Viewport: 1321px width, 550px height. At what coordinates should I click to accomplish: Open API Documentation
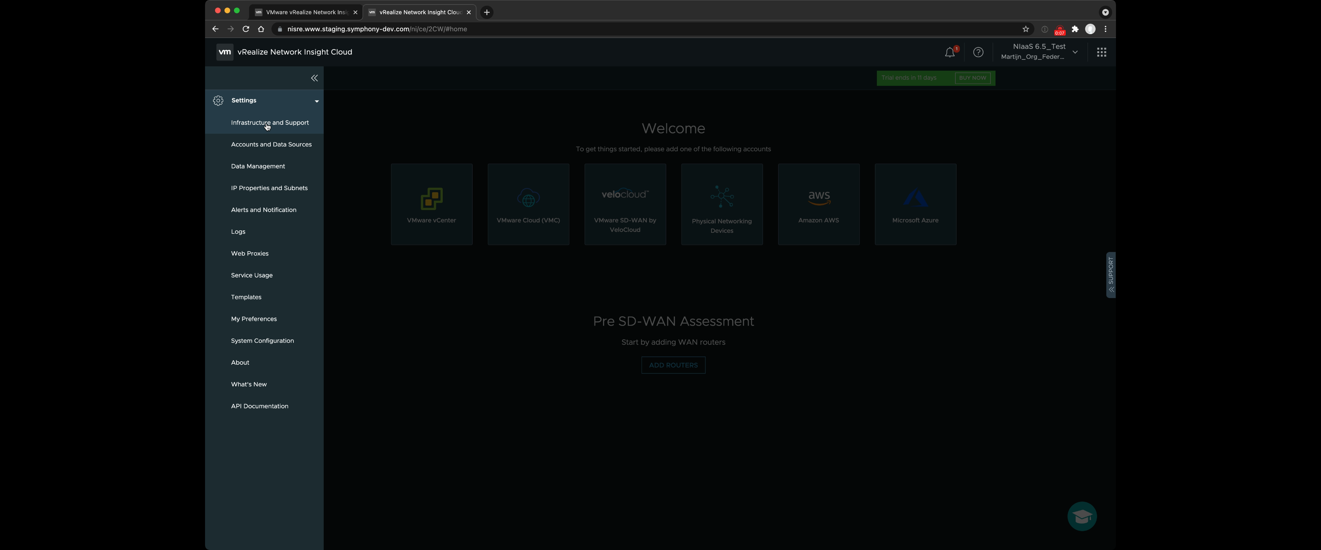259,406
